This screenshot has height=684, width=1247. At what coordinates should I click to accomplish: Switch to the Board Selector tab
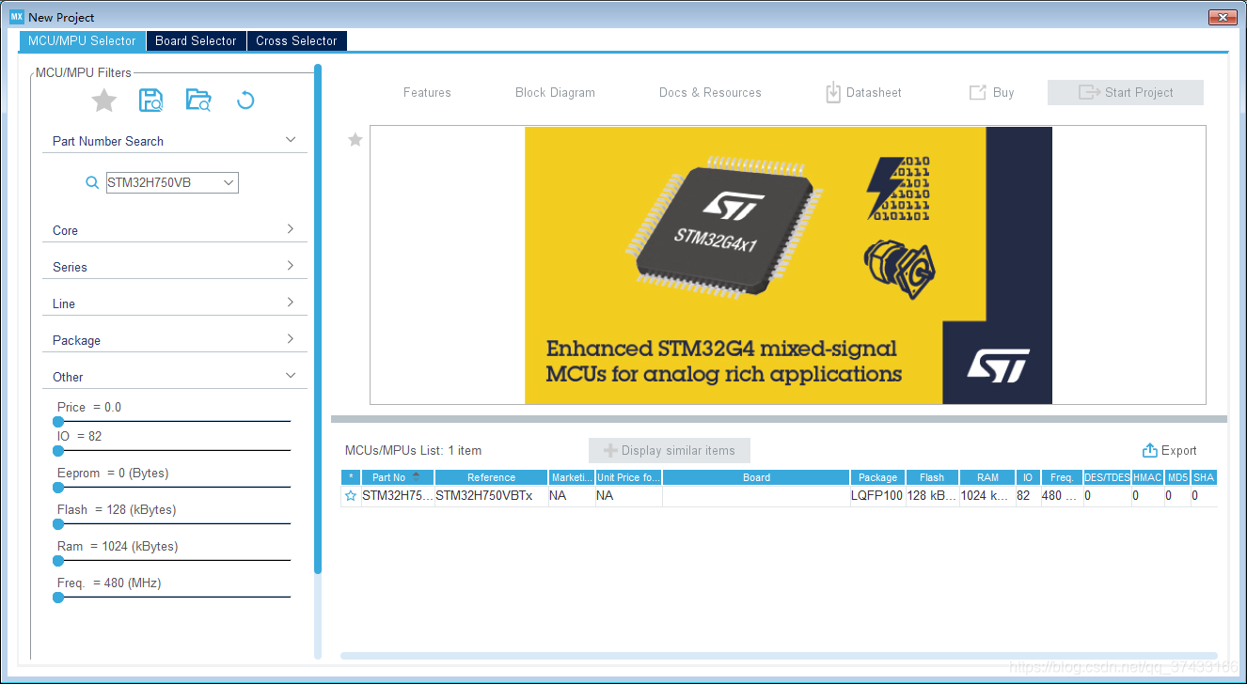(196, 40)
